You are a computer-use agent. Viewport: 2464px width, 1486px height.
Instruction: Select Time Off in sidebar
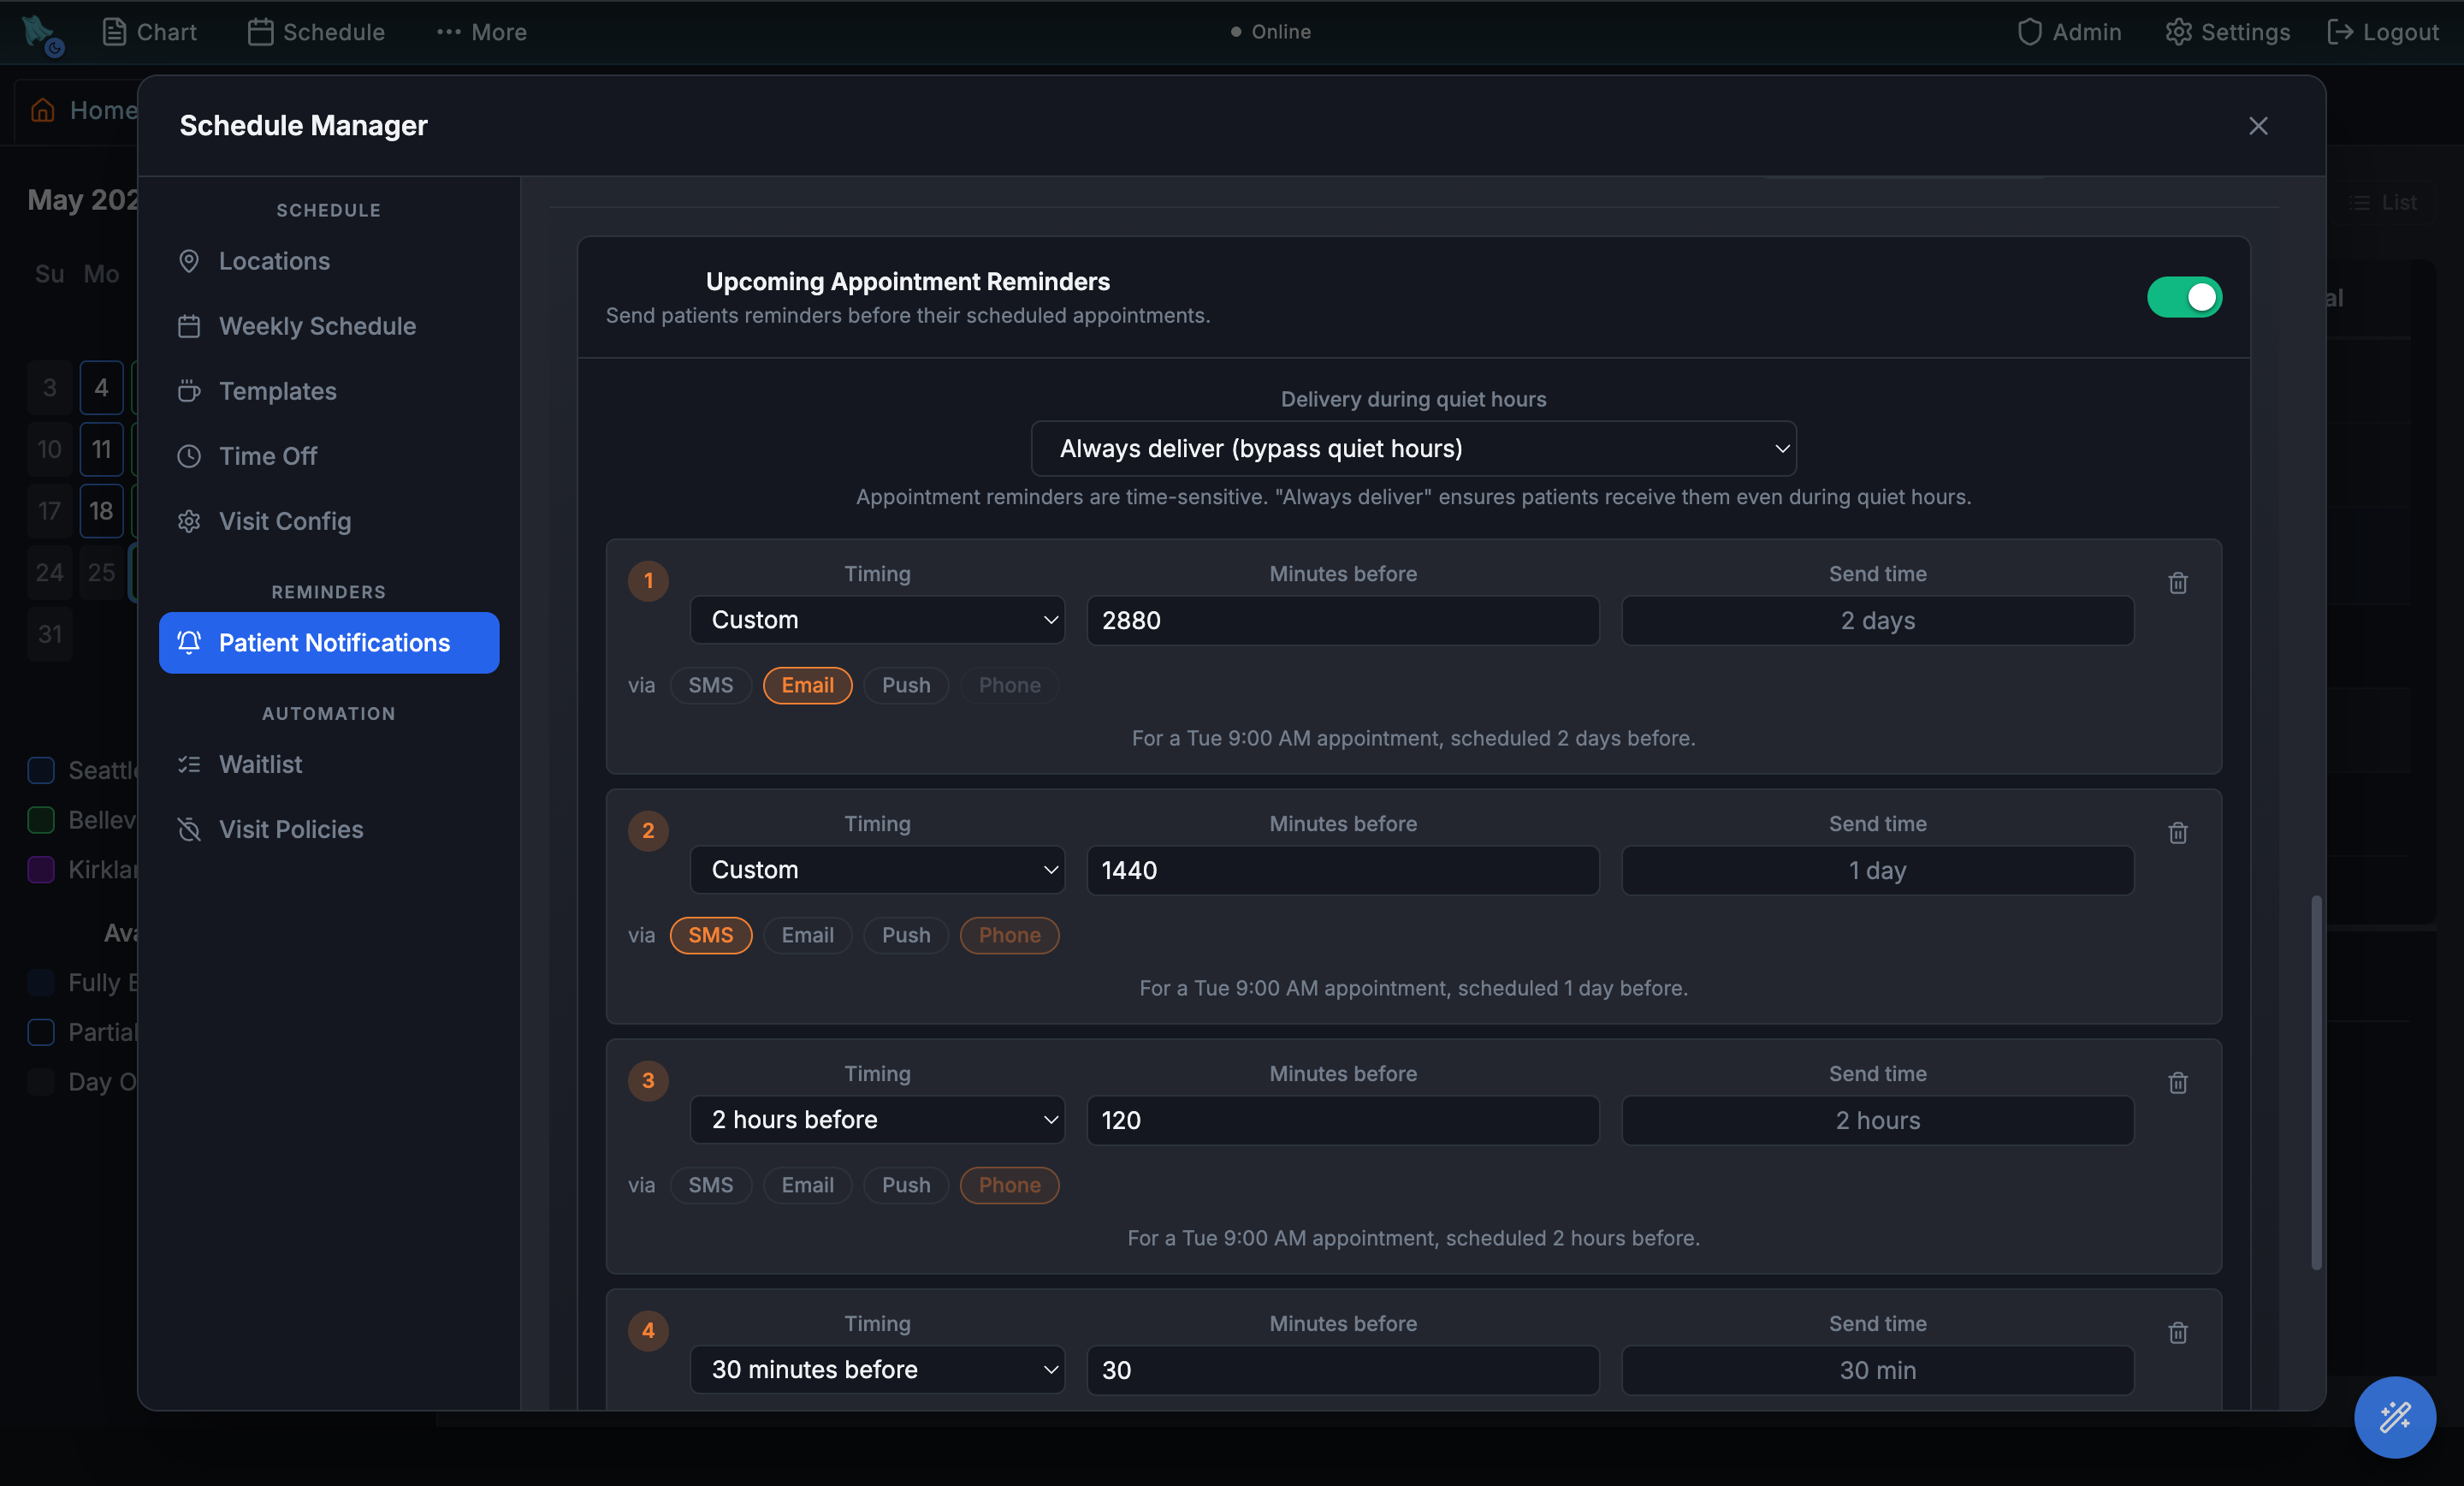tap(329, 456)
